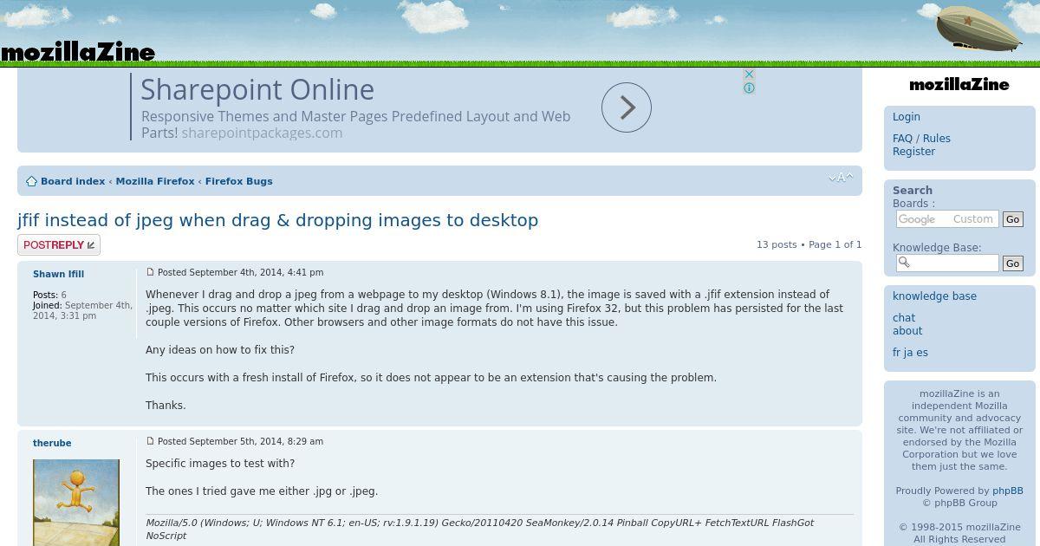Click the Post Reply button
Image resolution: width=1040 pixels, height=546 pixels.
coord(59,245)
